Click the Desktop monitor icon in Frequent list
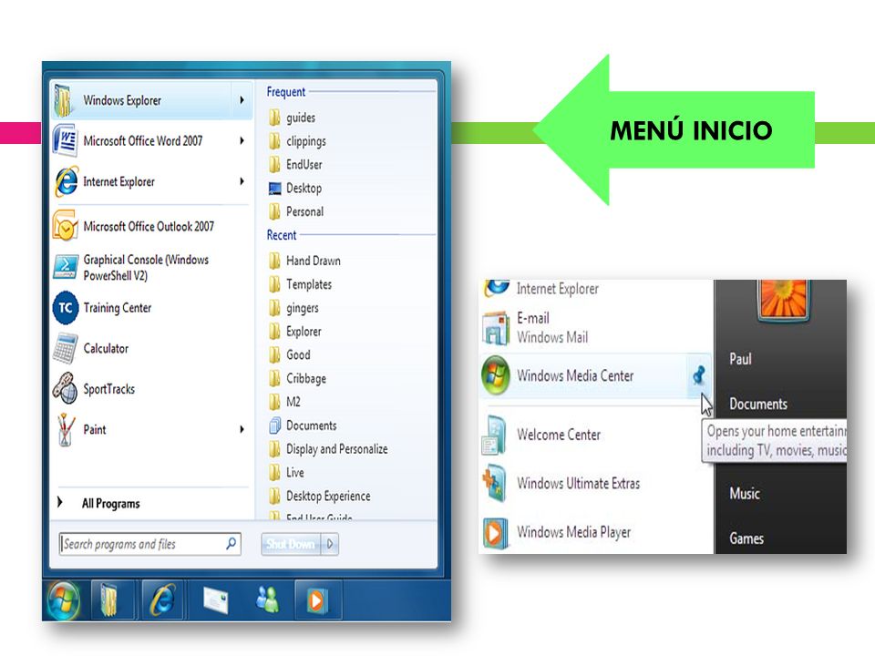The height and width of the screenshot is (656, 875). [x=274, y=189]
